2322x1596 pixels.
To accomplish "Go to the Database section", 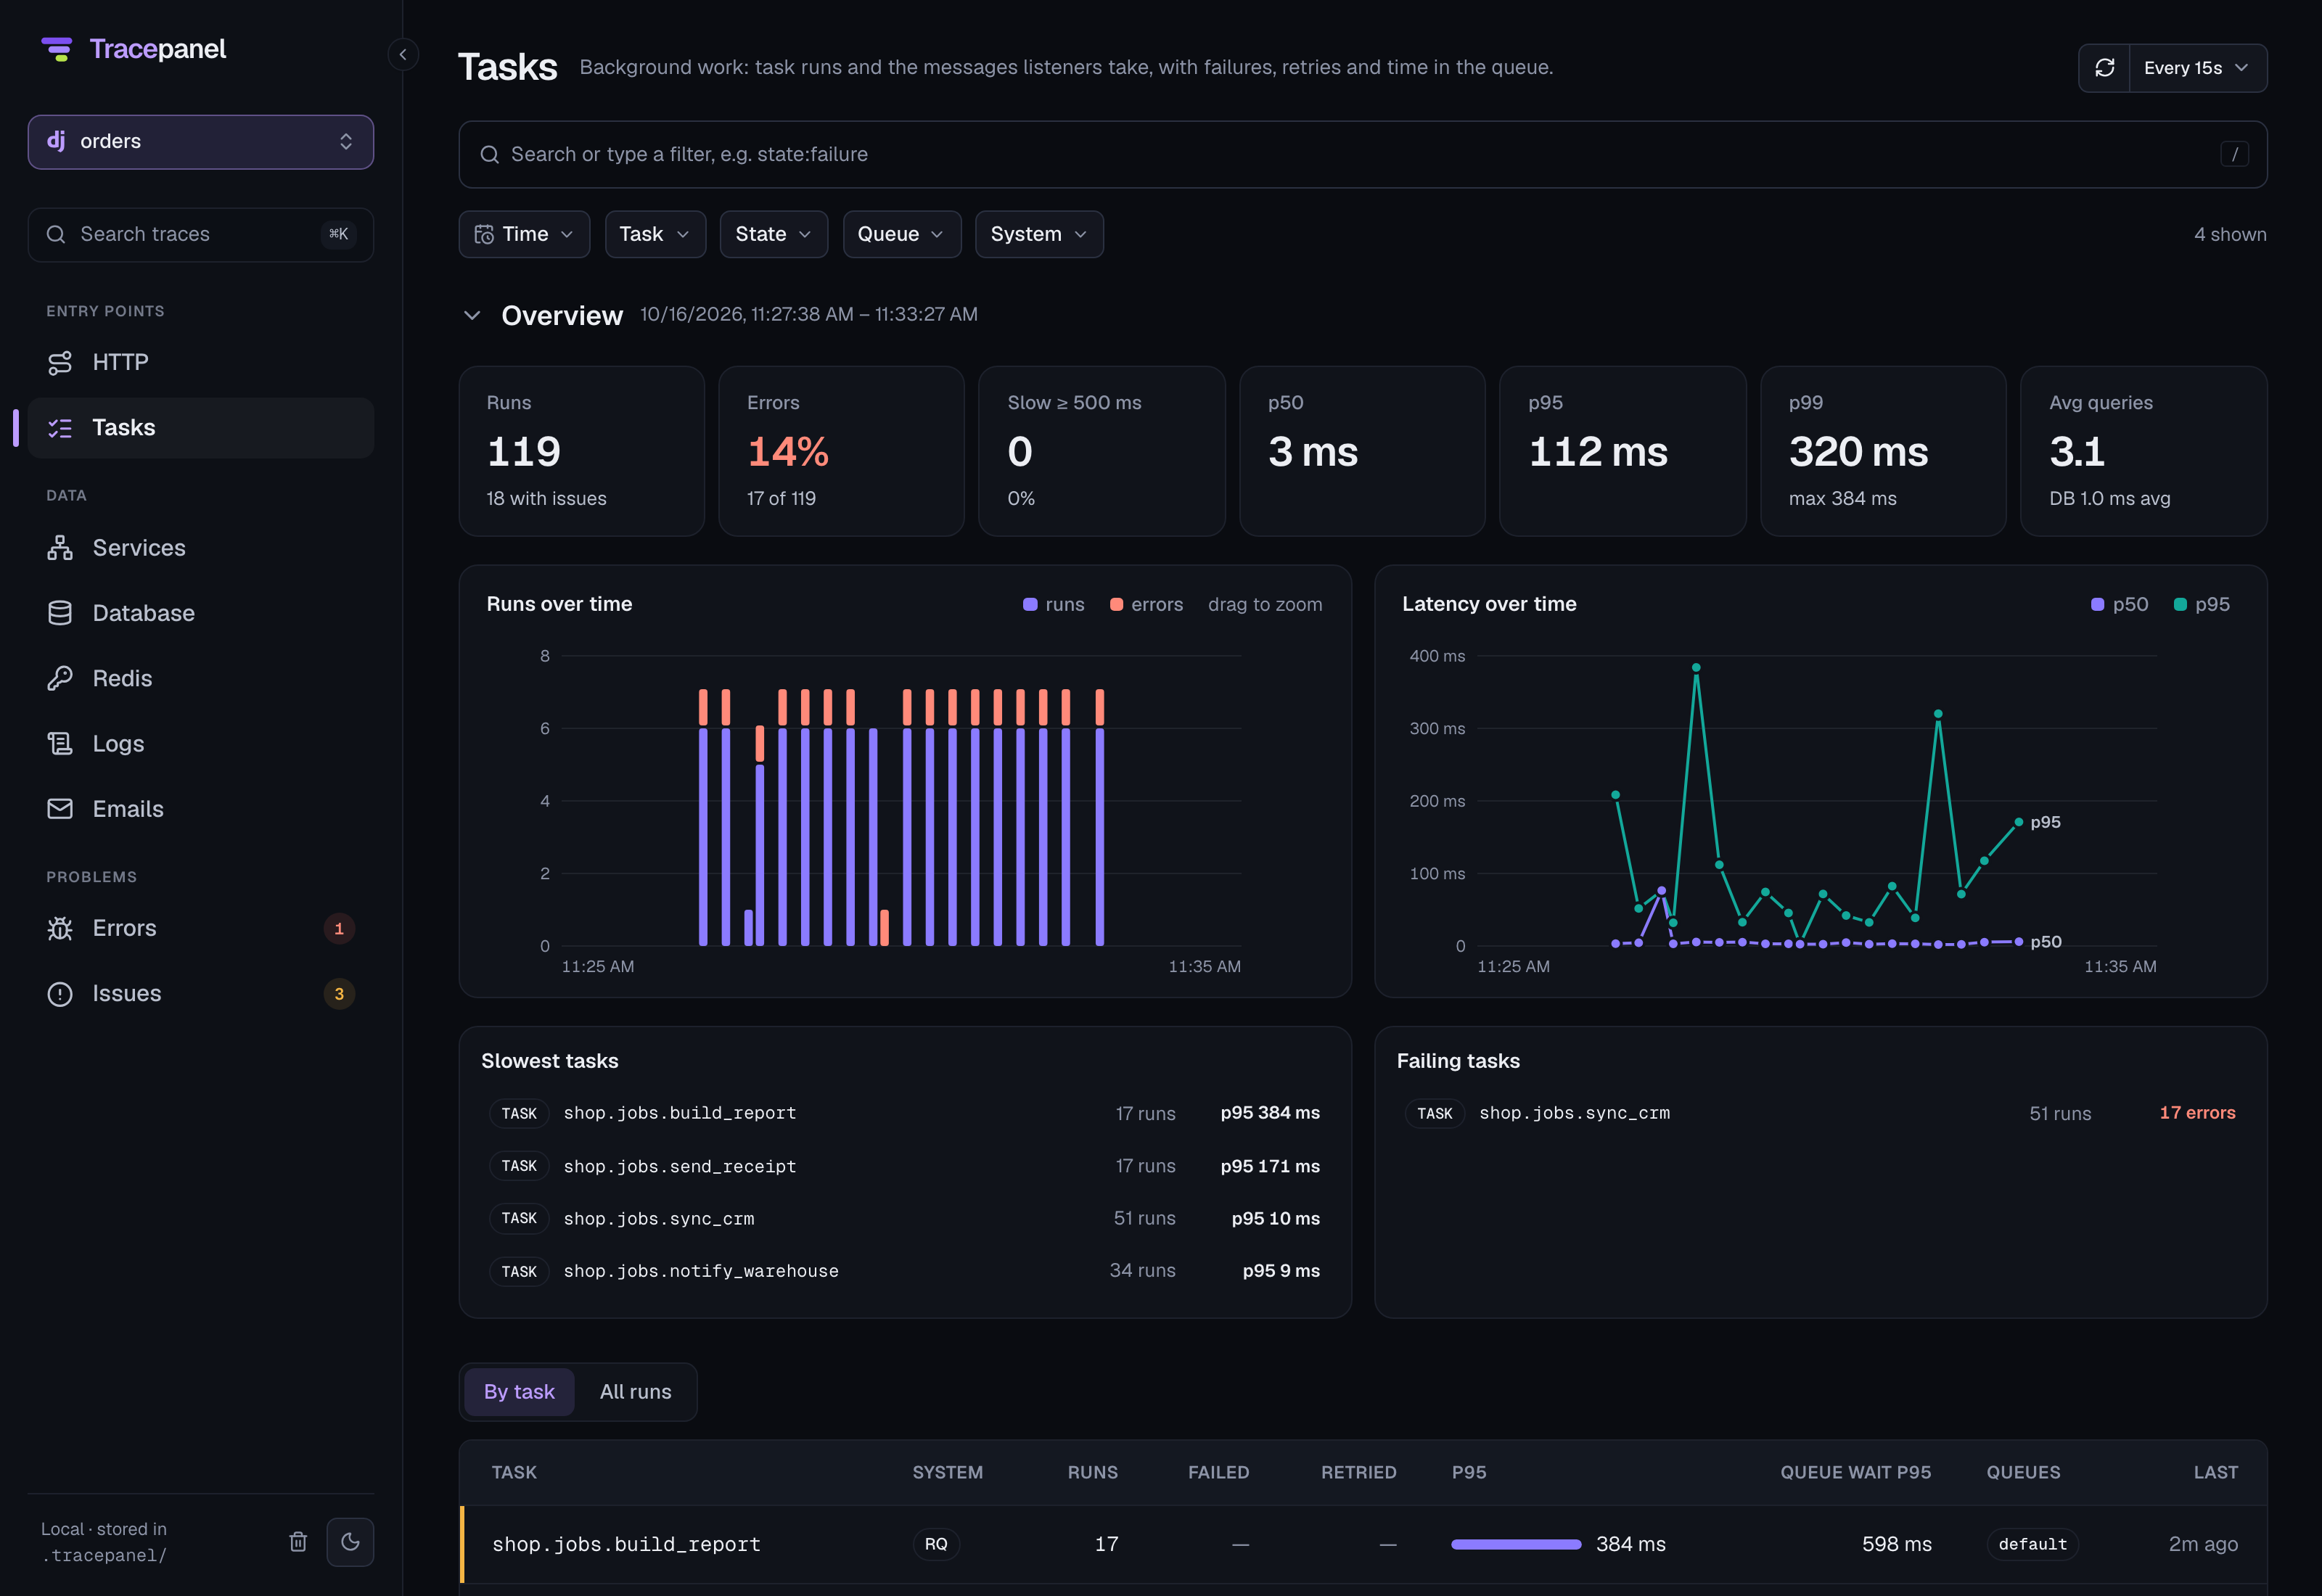I will pos(201,613).
